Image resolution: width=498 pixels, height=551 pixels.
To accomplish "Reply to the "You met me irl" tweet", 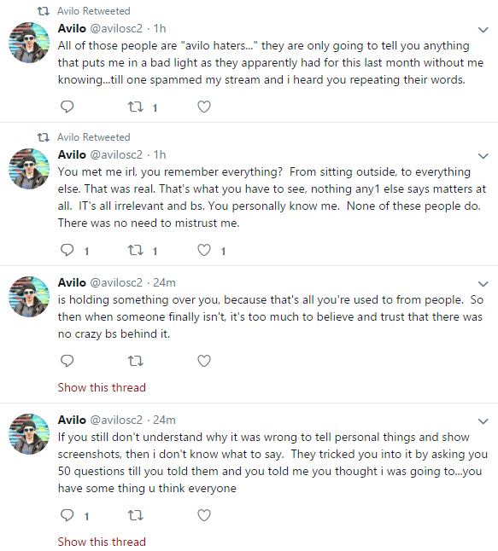I will [67, 250].
